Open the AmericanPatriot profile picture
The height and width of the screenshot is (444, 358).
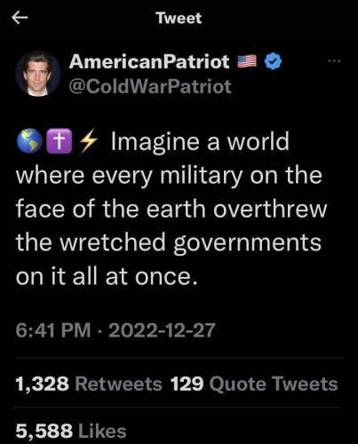coord(38,74)
